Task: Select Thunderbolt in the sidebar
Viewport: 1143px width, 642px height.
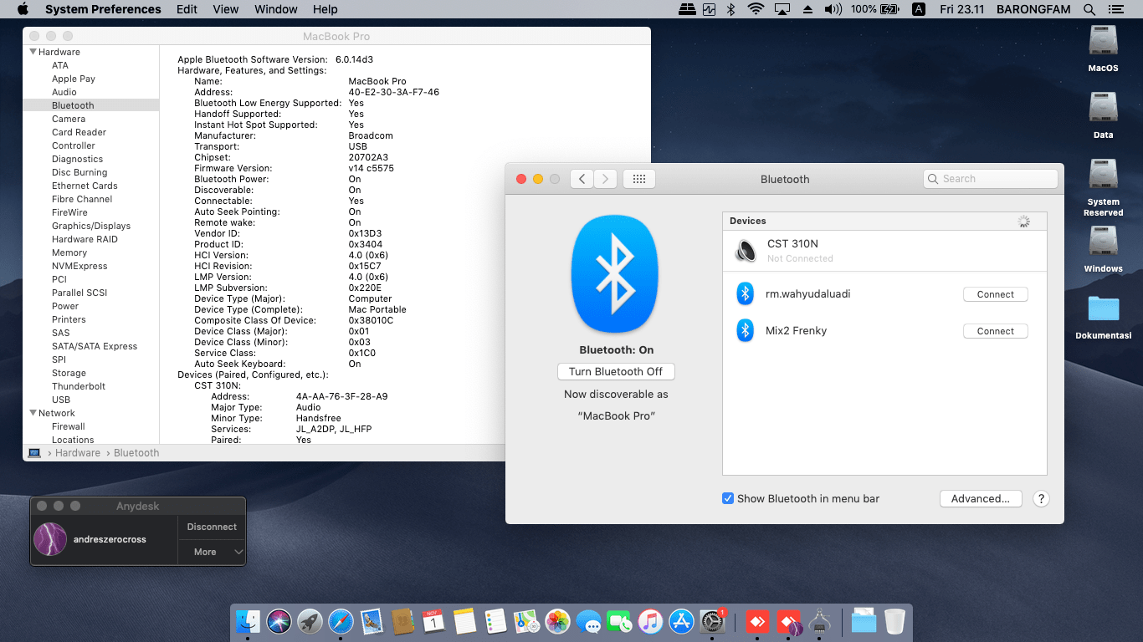Action: point(79,386)
